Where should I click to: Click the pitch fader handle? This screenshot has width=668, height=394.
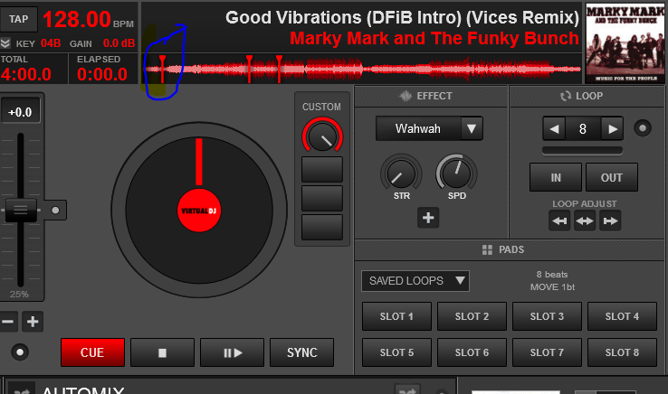21,210
